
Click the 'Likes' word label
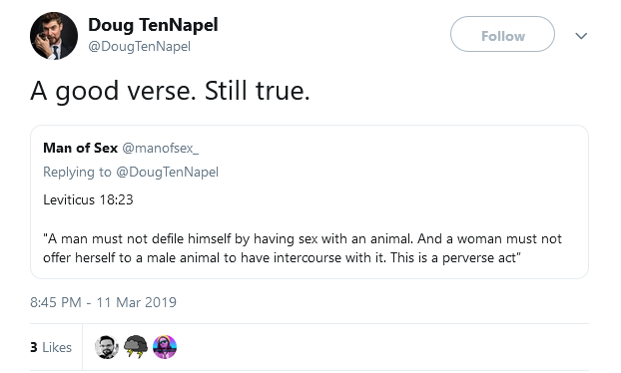pyautogui.click(x=57, y=347)
